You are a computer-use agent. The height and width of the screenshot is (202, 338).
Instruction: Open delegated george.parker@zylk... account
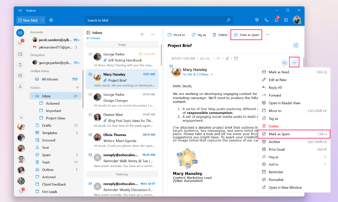point(56,62)
